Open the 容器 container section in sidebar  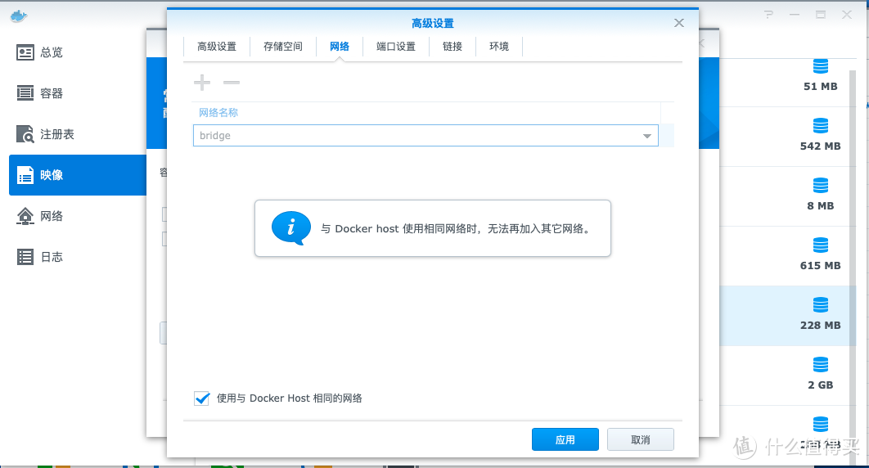[x=78, y=93]
